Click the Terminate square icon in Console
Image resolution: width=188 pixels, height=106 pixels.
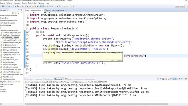(x=158, y=79)
